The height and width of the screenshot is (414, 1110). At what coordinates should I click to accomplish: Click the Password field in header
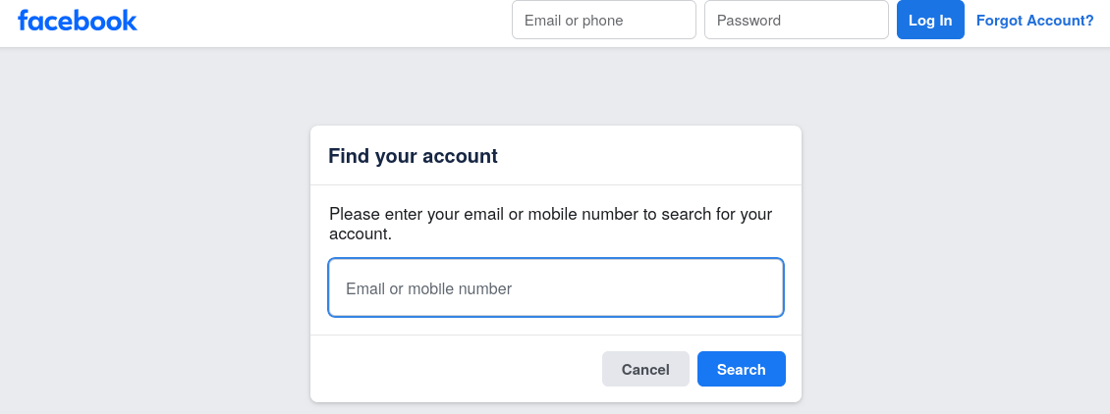coord(796,21)
